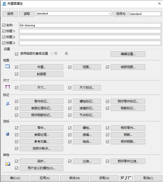Click the 视图 section screen icon
This screenshot has width=163, height=182.
pos(8,67)
